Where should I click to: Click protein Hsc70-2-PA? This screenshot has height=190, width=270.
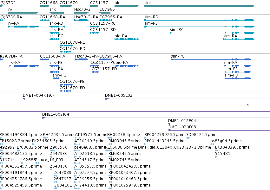tap(82, 59)
